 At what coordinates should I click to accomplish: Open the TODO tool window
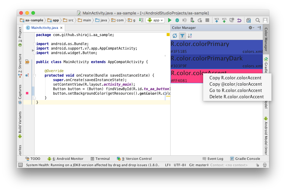(33, 159)
